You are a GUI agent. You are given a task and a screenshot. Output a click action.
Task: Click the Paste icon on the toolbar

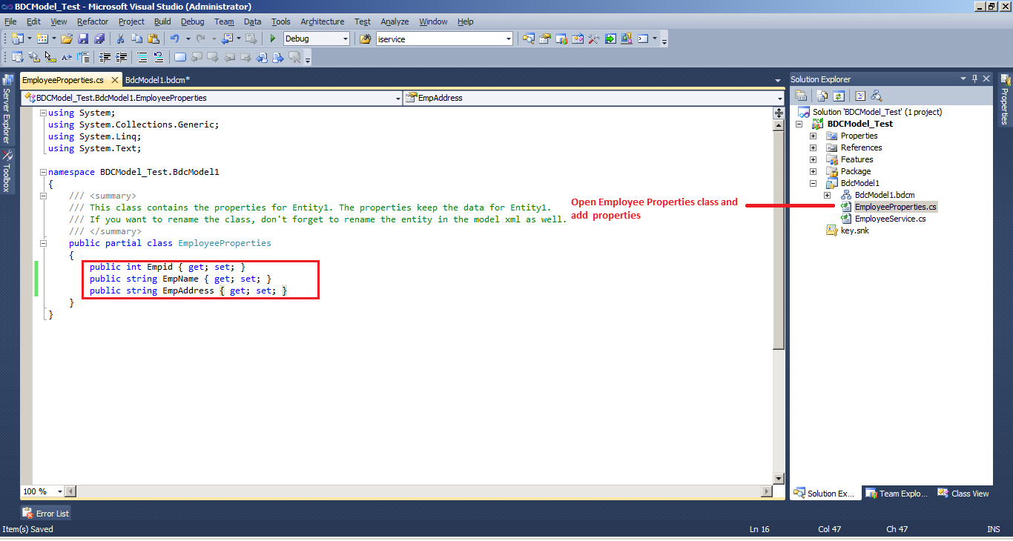point(154,39)
